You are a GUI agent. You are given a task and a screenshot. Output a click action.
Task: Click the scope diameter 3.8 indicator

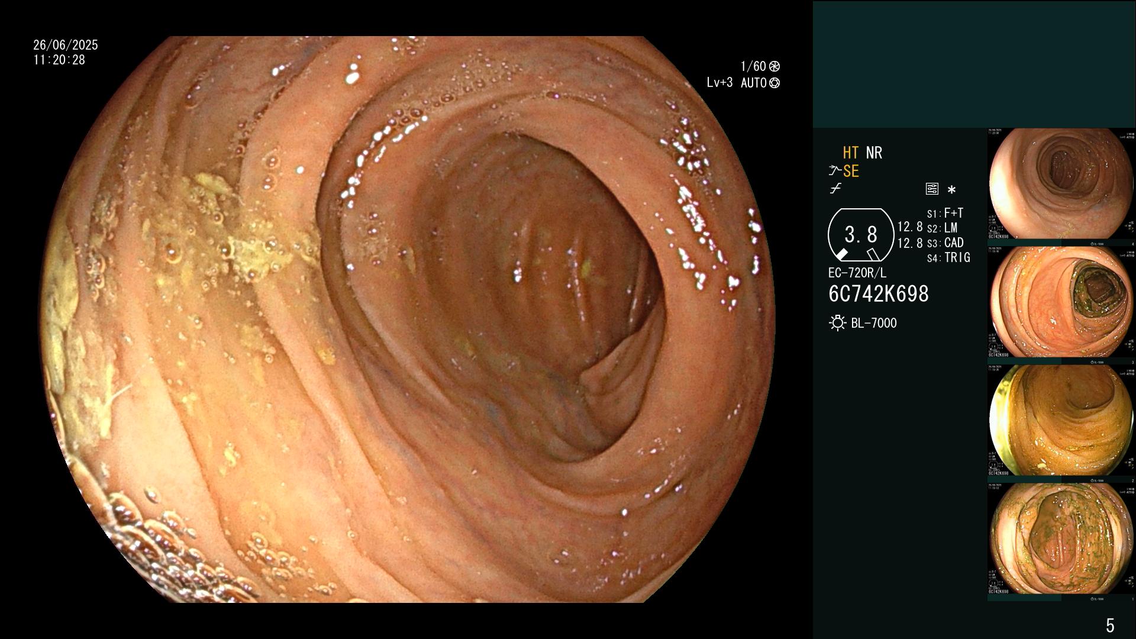tap(861, 235)
